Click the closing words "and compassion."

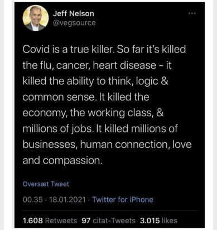[62, 161]
